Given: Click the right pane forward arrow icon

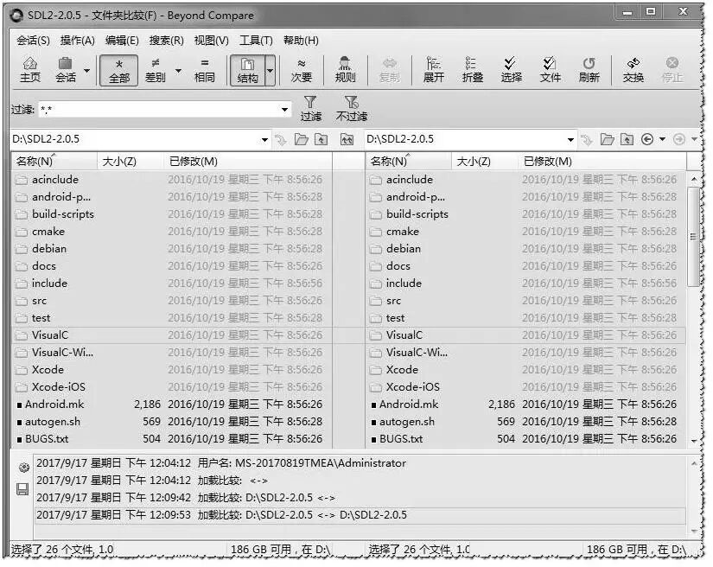Looking at the screenshot, I should point(679,139).
